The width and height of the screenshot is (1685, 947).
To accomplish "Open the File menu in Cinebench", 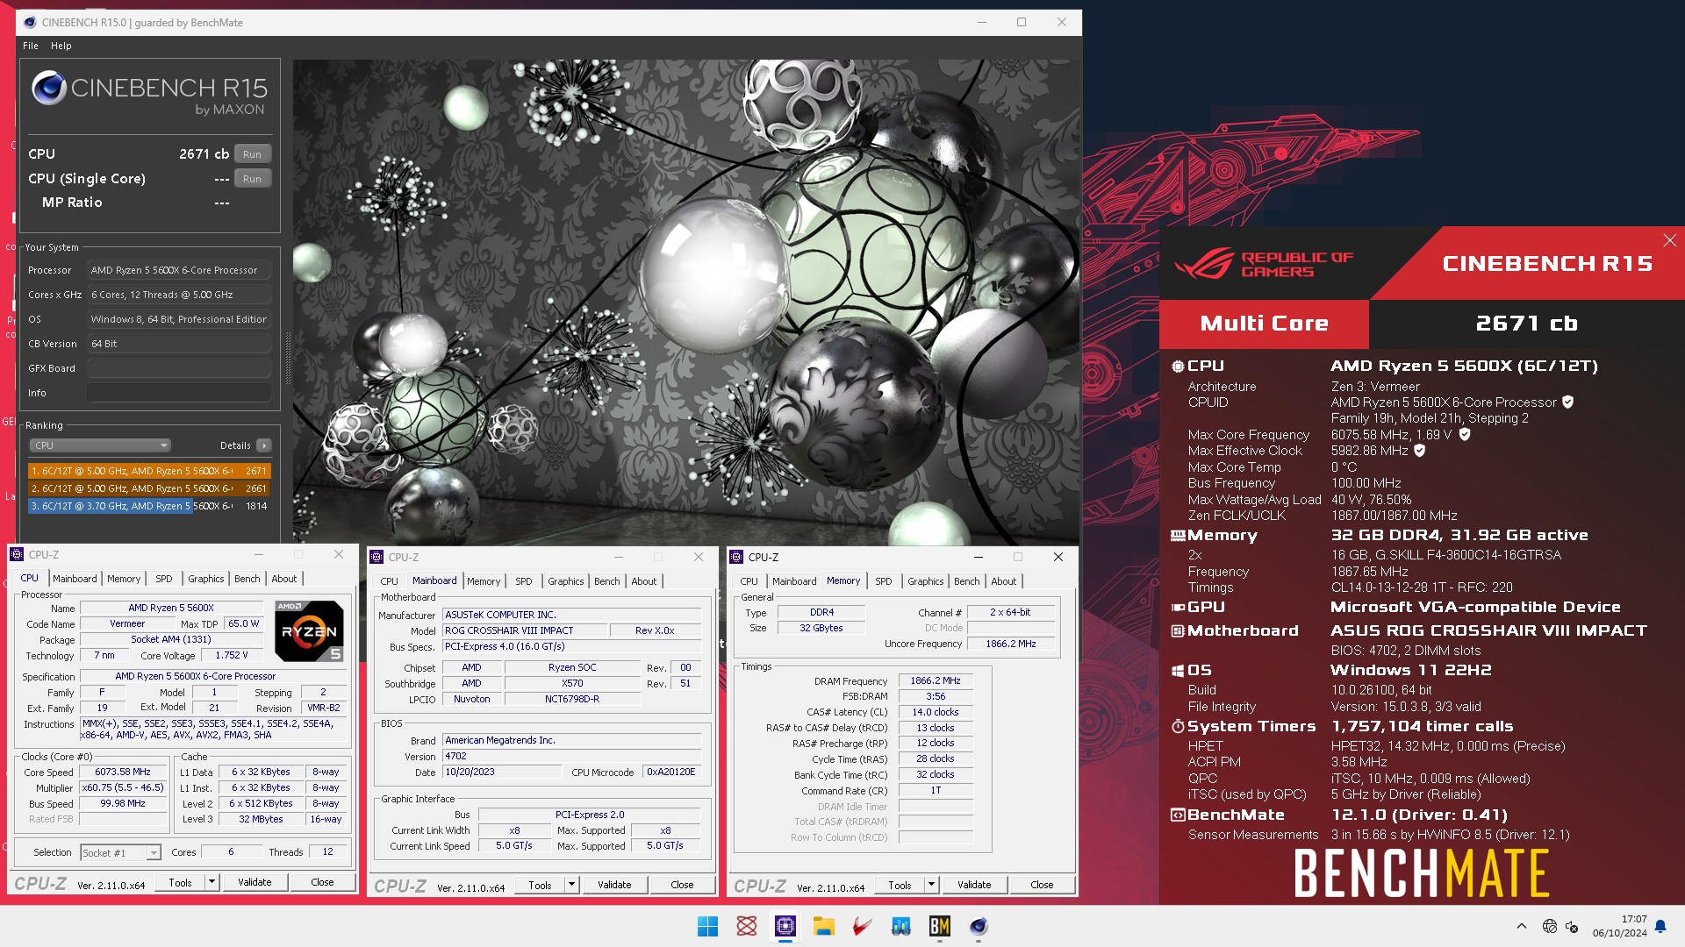I will (31, 46).
